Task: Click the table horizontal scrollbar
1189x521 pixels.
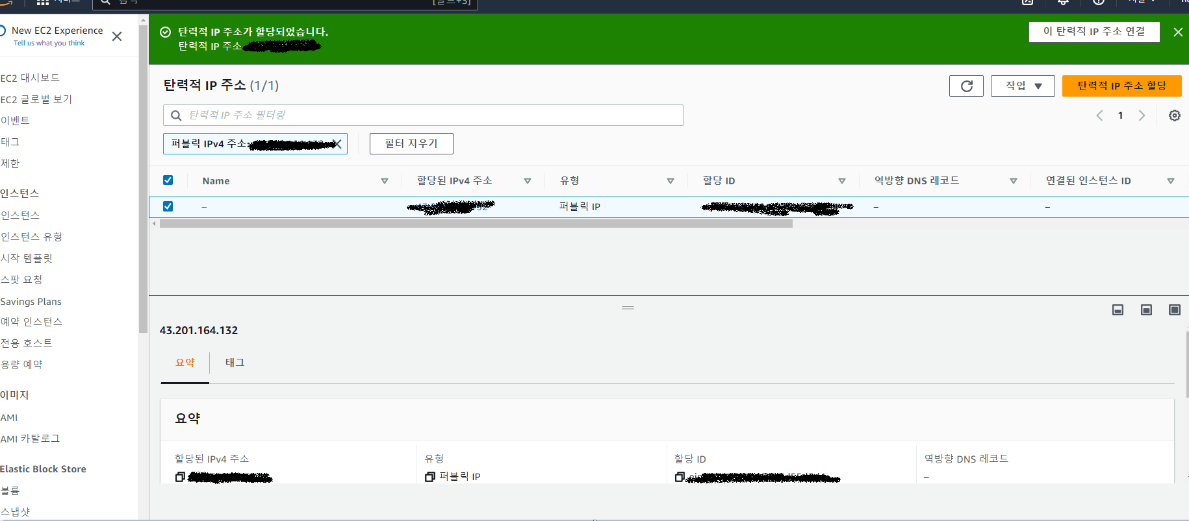Action: (476, 223)
